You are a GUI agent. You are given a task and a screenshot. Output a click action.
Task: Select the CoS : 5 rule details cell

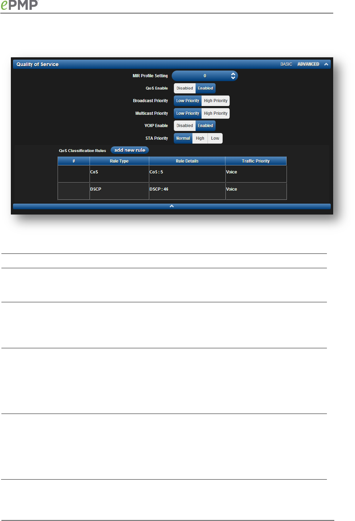187,174
